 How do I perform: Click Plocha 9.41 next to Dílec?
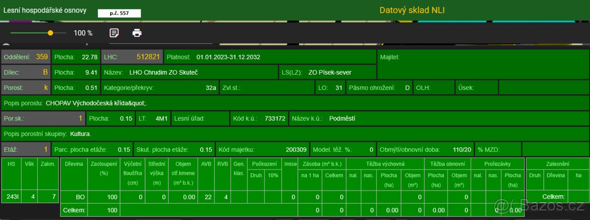[x=76, y=73]
